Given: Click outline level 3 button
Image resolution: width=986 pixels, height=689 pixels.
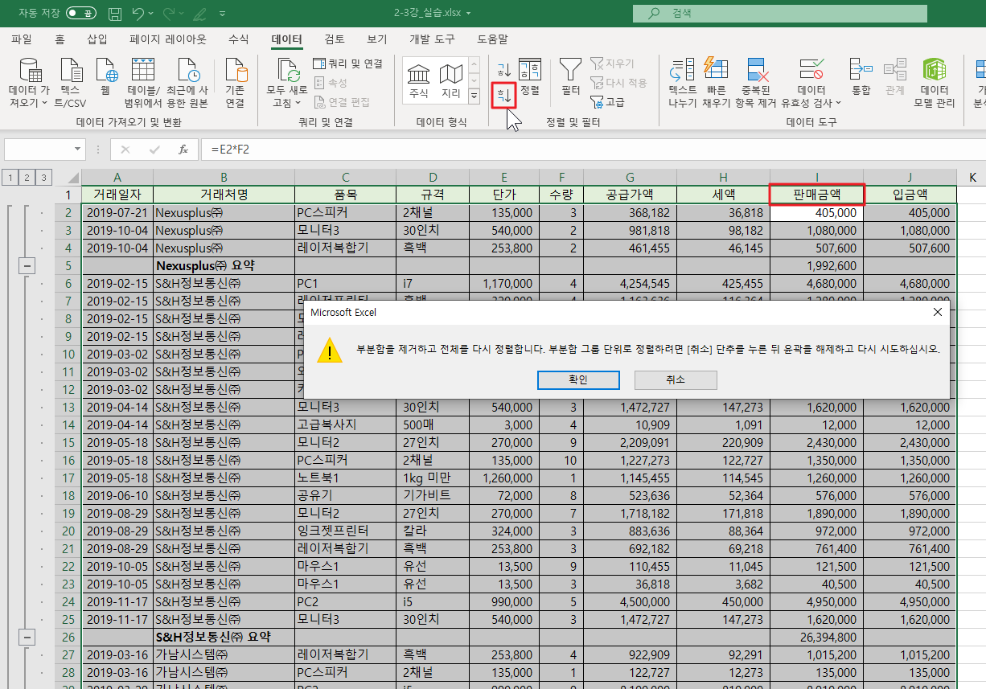Looking at the screenshot, I should pos(43,177).
